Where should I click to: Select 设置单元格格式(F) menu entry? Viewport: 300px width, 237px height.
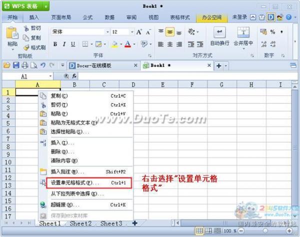coord(89,183)
